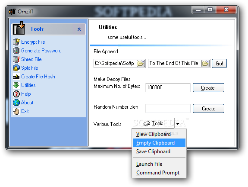This screenshot has height=187, width=248.
Task: Open the Create File Hash link
Action: click(x=38, y=77)
